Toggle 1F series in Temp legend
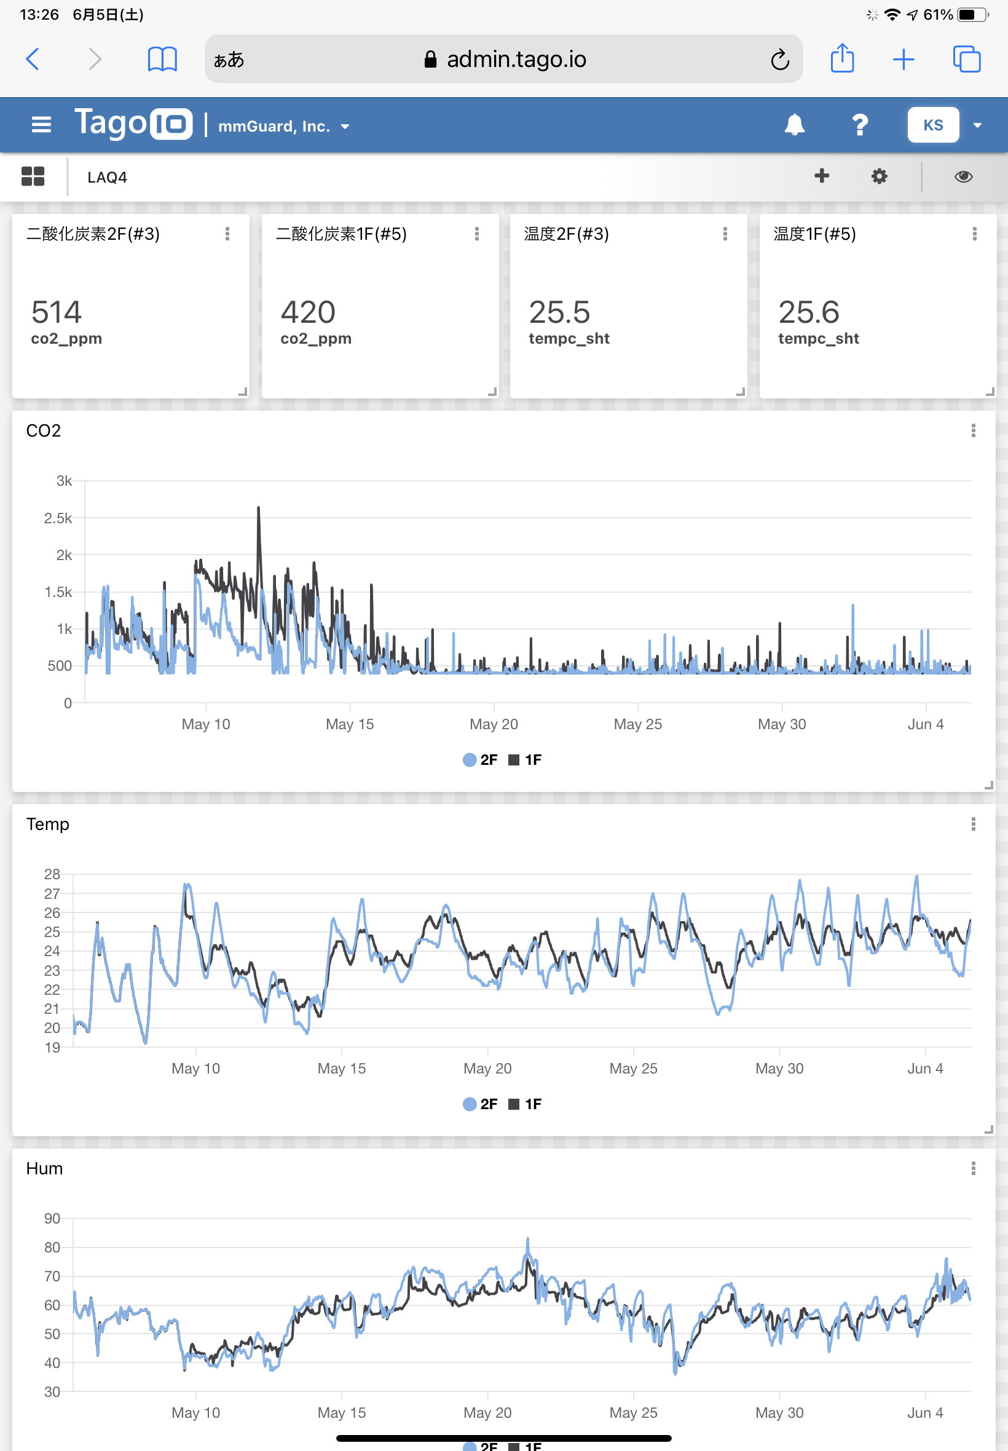1008x1451 pixels. point(526,1104)
